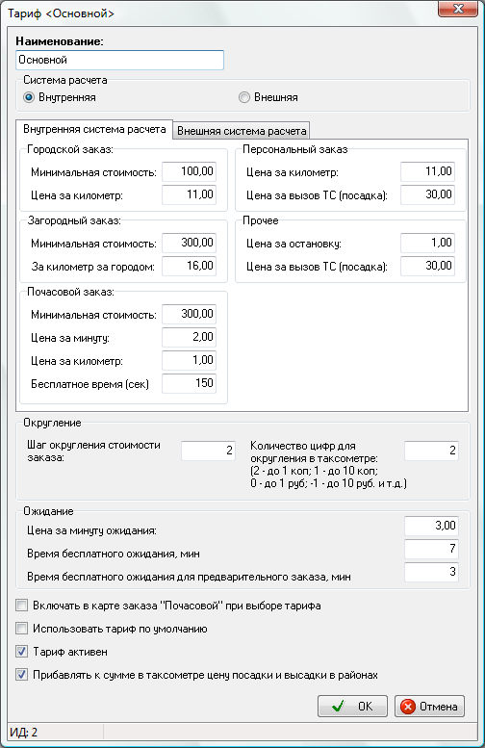Click the За километр за городом field

click(189, 266)
